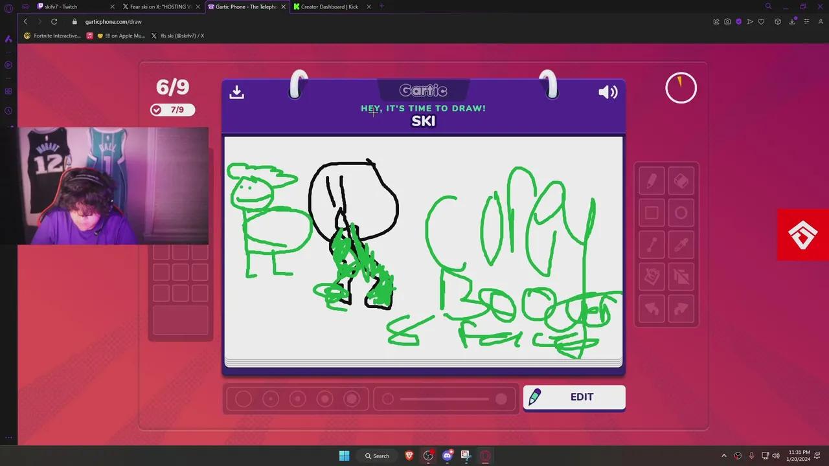Open the browser downloads icon
This screenshot has width=829, height=466.
pos(793,21)
